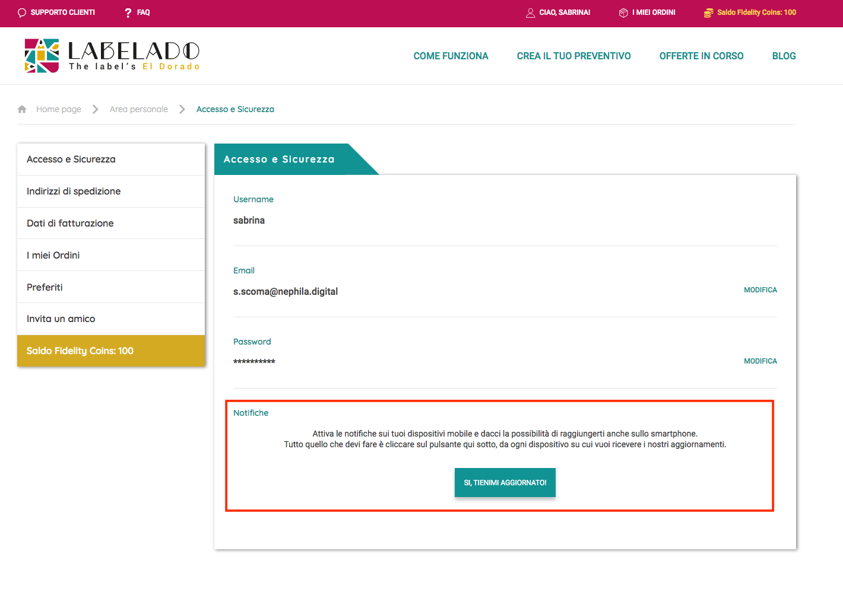Screen dimensions: 843x589
Task: Open Supporto Clienti link
Action: (x=63, y=12)
